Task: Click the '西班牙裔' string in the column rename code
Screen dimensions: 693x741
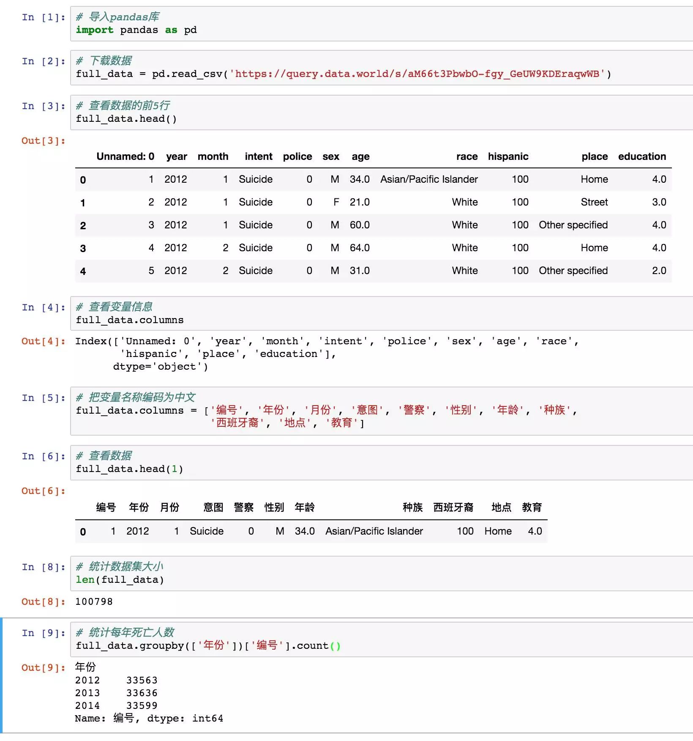Action: point(237,423)
